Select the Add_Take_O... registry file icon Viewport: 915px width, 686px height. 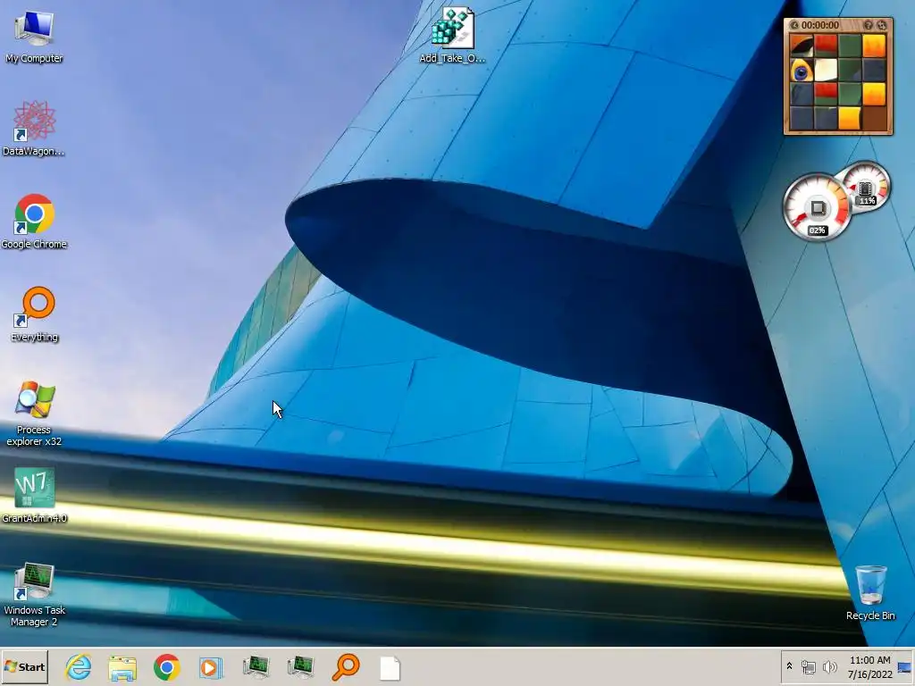(452, 35)
